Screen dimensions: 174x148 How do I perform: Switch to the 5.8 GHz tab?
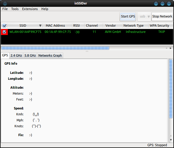pyautogui.click(x=30, y=55)
